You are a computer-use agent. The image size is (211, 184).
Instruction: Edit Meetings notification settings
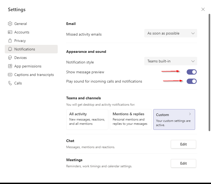point(183,163)
